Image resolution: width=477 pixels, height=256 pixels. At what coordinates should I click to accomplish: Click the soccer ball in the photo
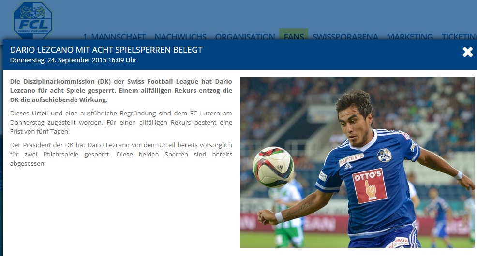pyautogui.click(x=273, y=167)
